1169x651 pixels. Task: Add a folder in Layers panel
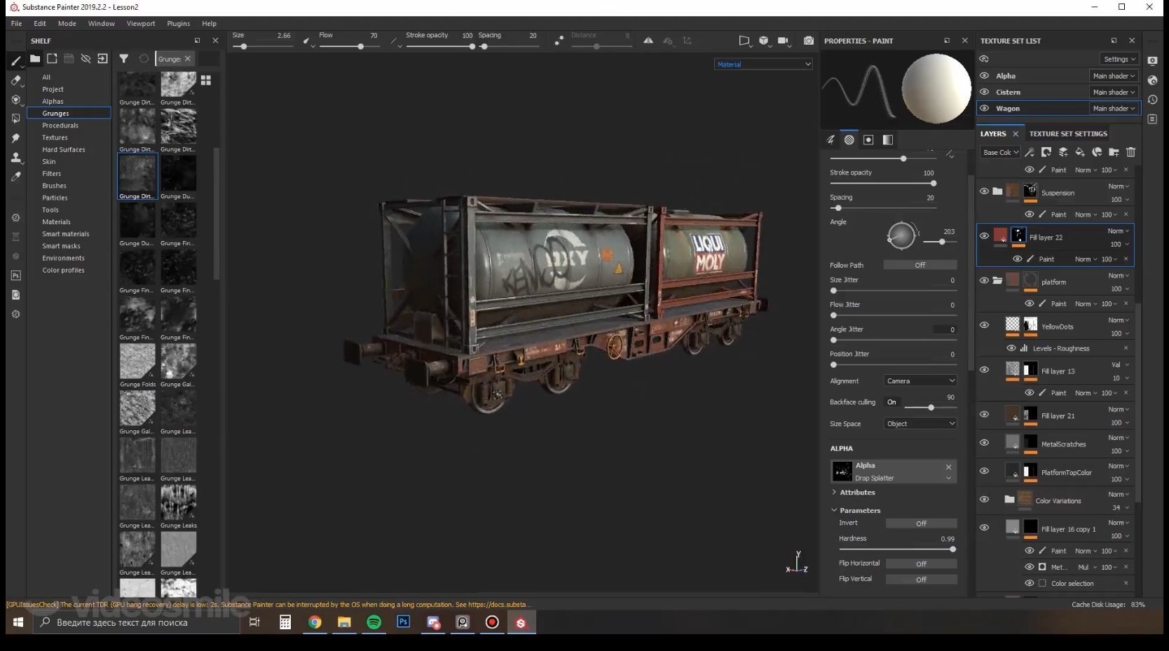[1114, 152]
